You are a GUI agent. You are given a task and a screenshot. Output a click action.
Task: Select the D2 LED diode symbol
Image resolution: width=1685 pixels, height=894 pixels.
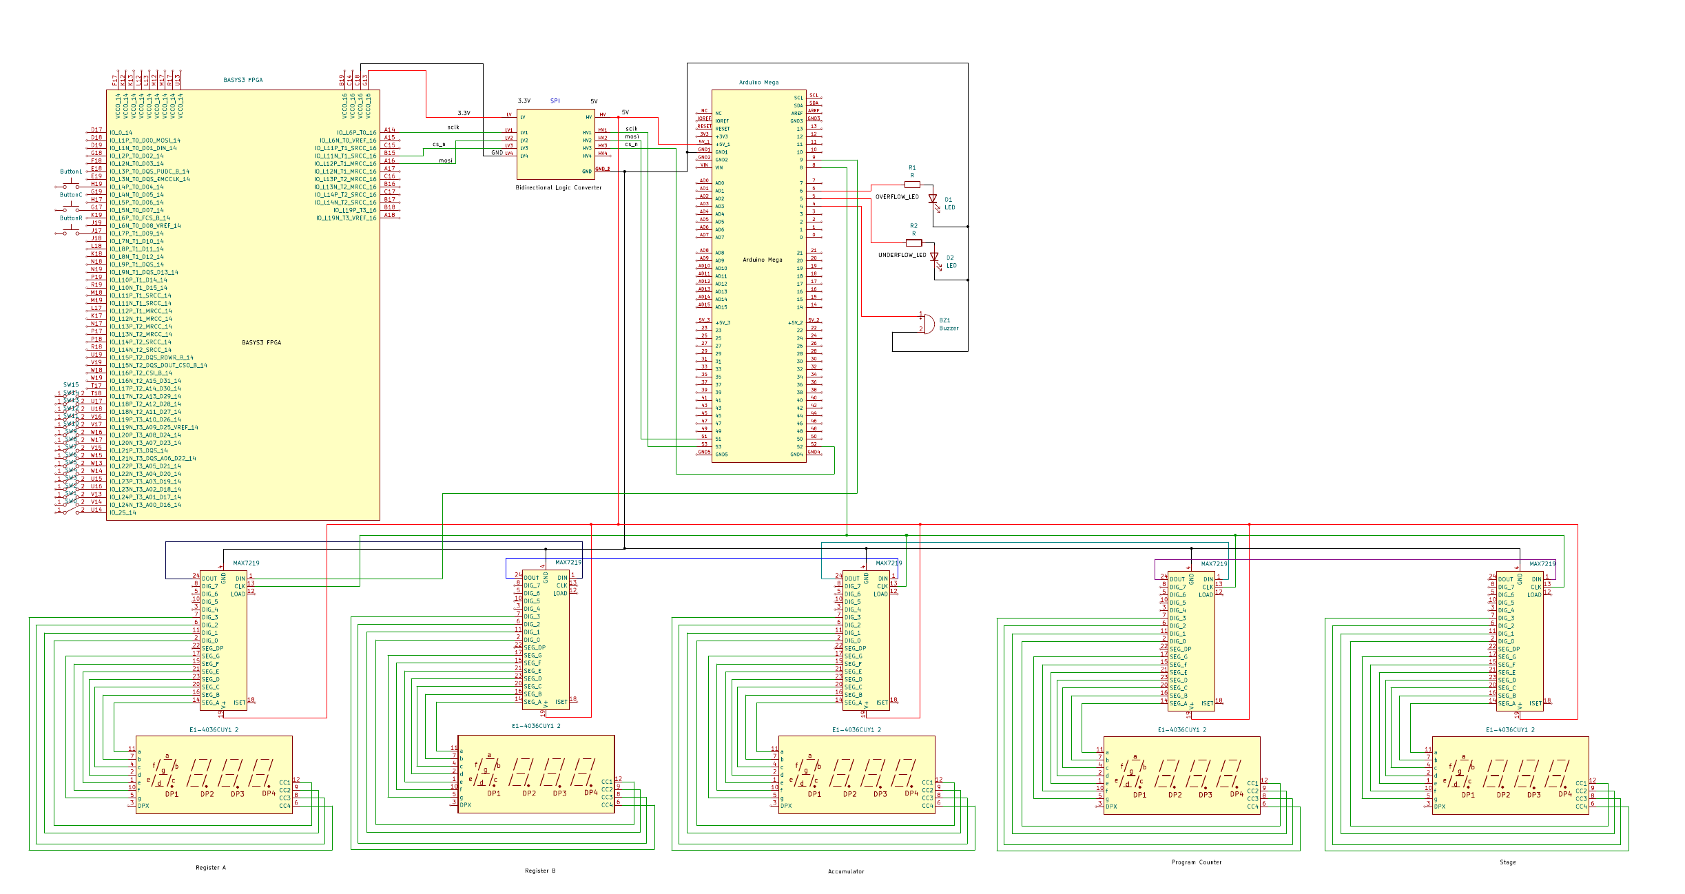tap(934, 258)
